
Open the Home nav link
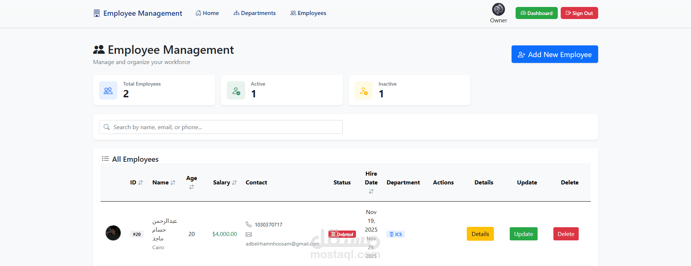point(207,13)
